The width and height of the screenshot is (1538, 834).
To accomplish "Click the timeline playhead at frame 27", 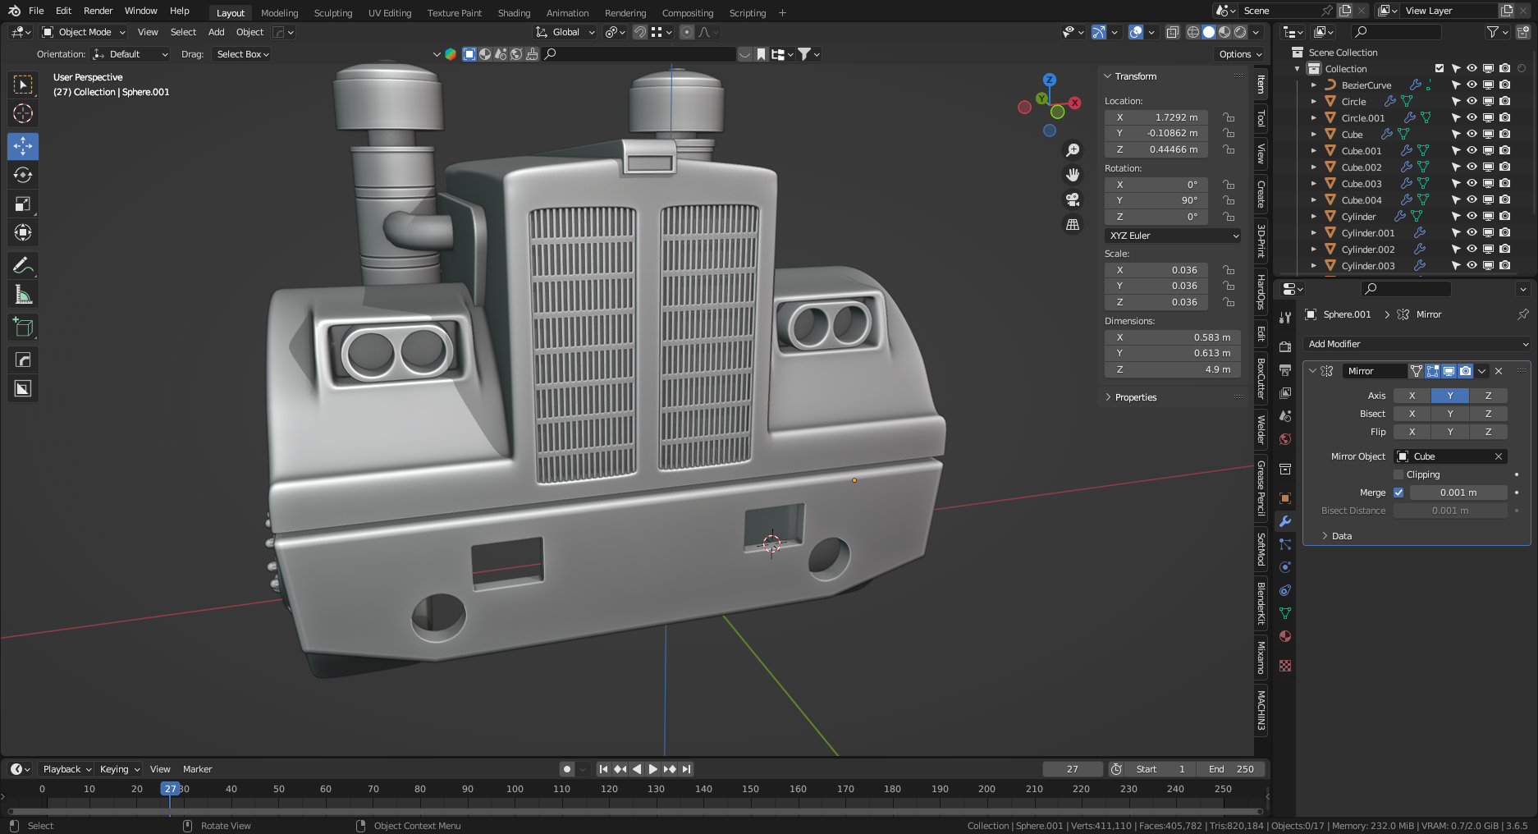I will tap(170, 789).
